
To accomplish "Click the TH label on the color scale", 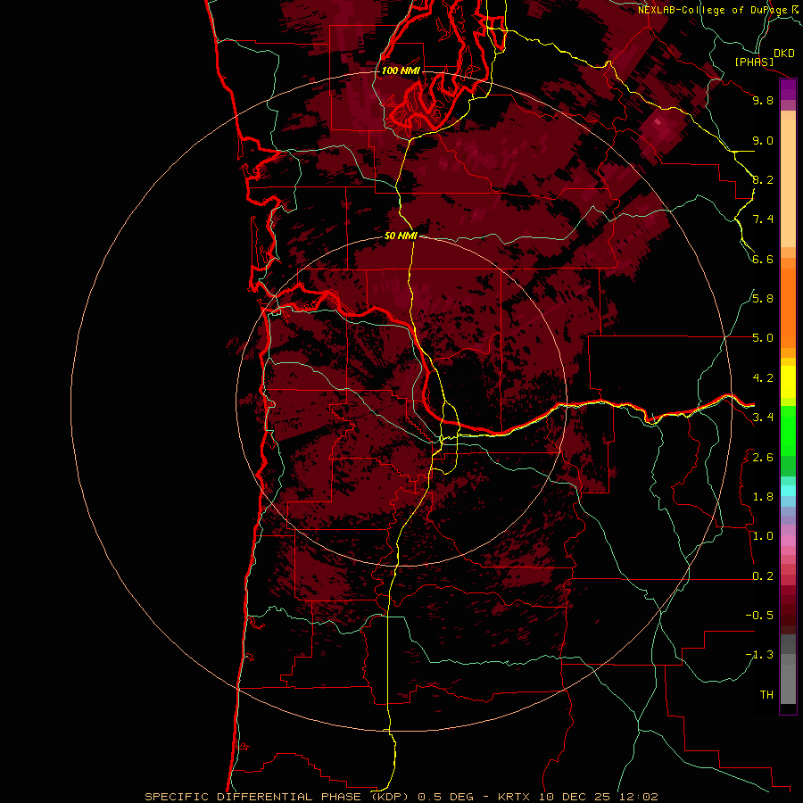I will [x=766, y=695].
